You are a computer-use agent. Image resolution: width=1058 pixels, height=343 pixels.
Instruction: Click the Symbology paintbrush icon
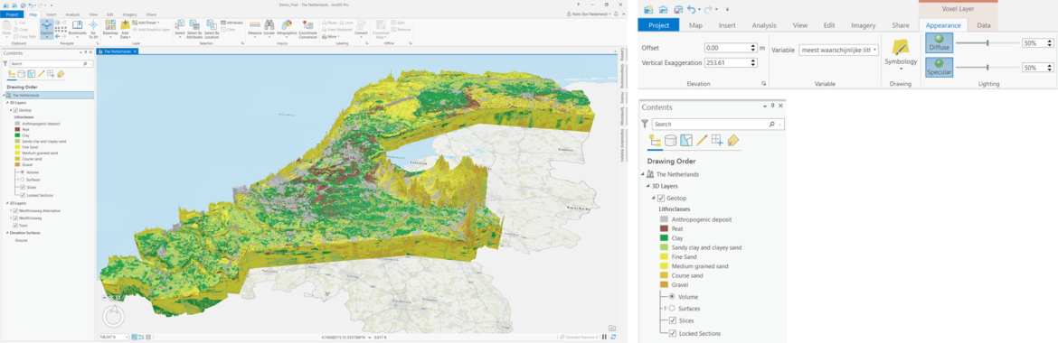[x=900, y=47]
